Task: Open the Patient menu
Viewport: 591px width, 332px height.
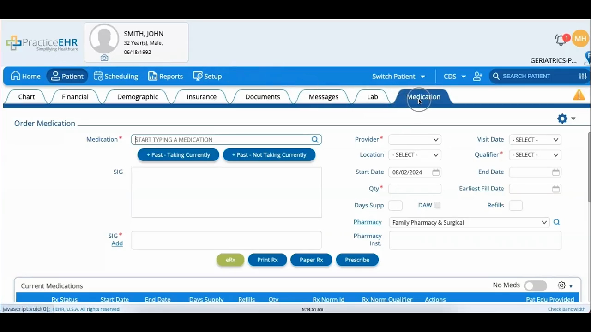Action: [x=67, y=76]
